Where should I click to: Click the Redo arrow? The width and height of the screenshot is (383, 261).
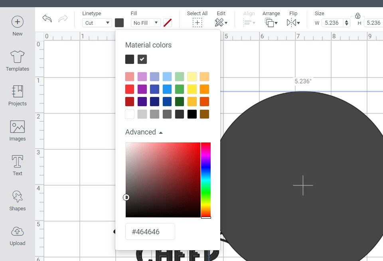pos(63,18)
